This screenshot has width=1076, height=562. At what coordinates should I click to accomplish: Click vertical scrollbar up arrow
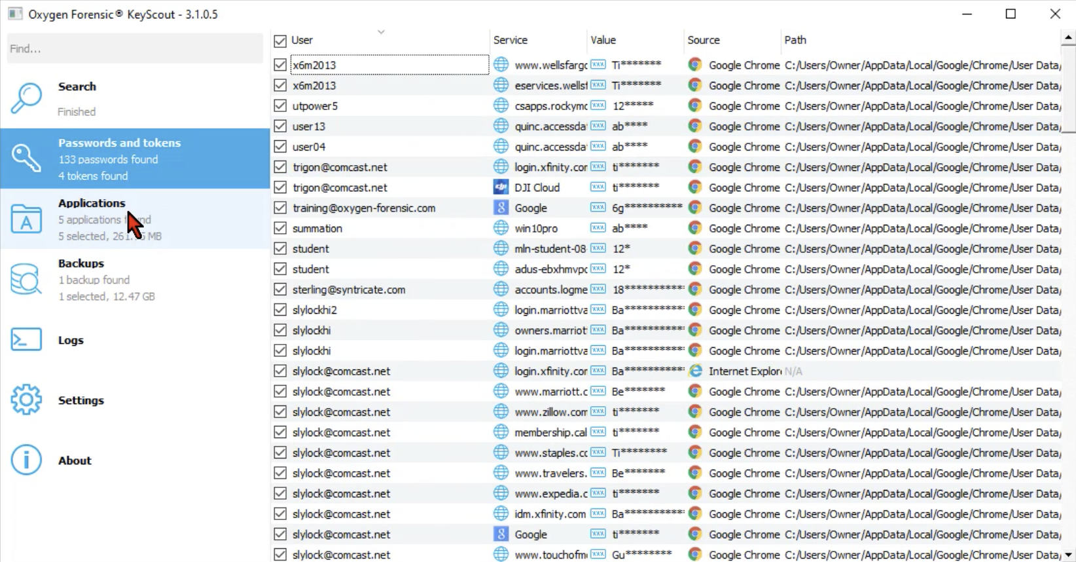pyautogui.click(x=1068, y=37)
